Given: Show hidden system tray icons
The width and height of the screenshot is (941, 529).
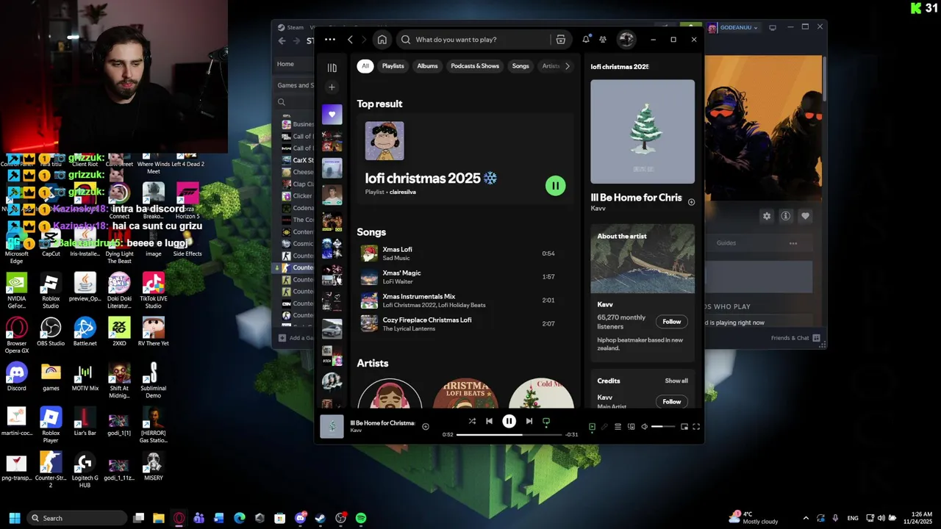Looking at the screenshot, I should (806, 518).
